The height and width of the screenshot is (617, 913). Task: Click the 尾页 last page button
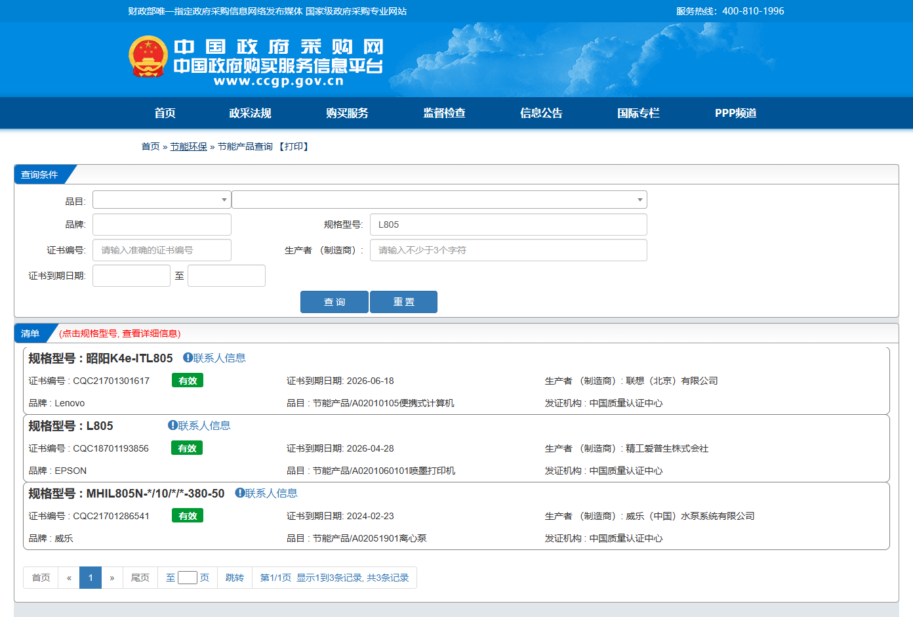140,578
